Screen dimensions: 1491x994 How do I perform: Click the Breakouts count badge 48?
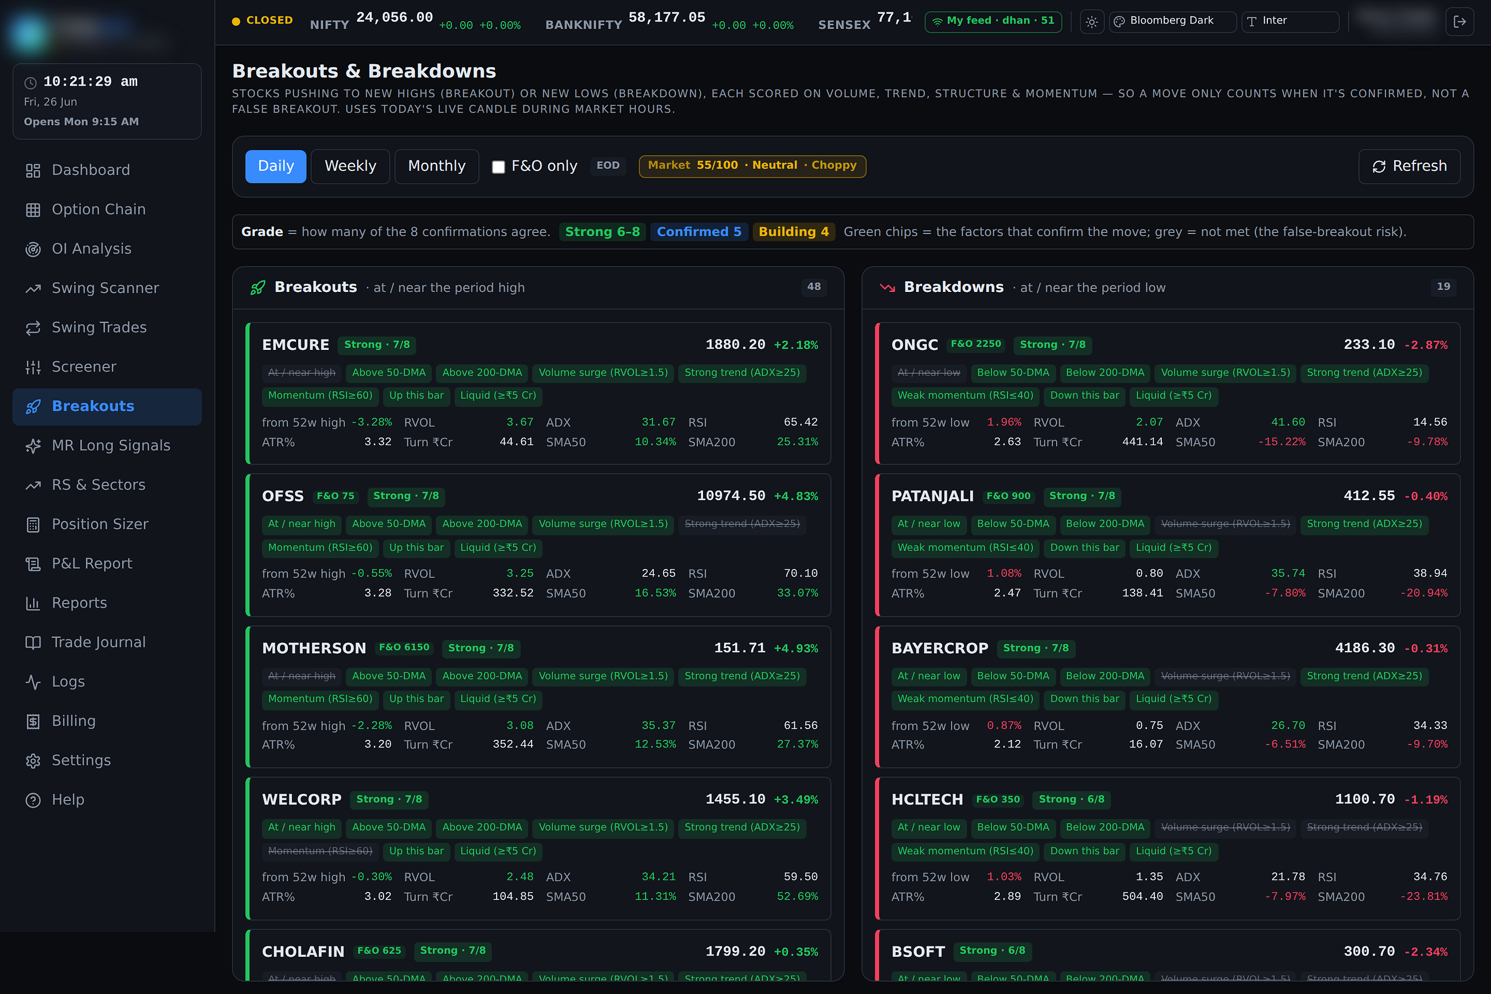(x=814, y=287)
